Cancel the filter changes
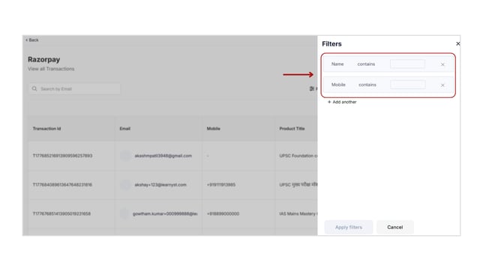This screenshot has width=483, height=271. (x=395, y=227)
